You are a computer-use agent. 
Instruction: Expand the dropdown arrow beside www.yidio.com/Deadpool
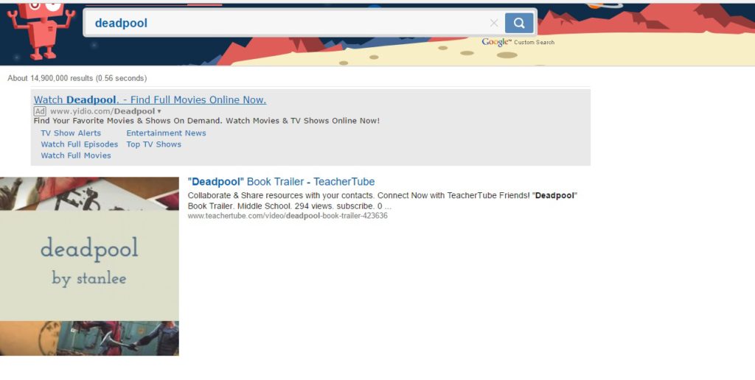coord(159,111)
